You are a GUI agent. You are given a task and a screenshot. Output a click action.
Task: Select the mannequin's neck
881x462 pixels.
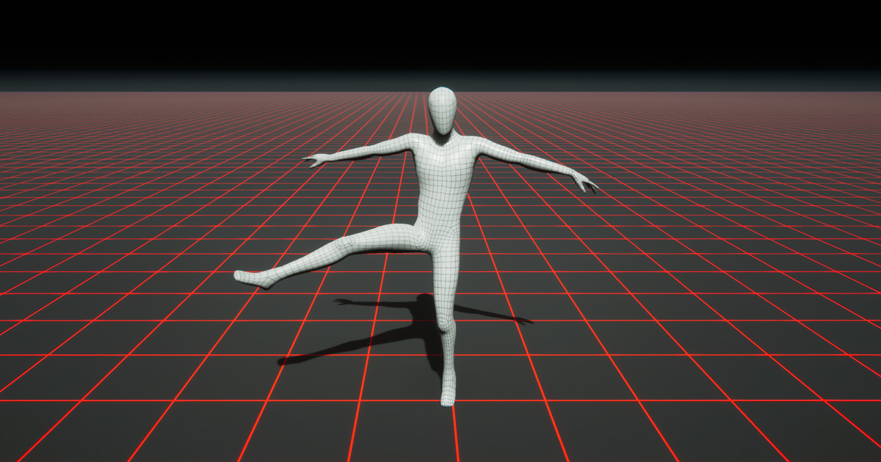point(440,132)
